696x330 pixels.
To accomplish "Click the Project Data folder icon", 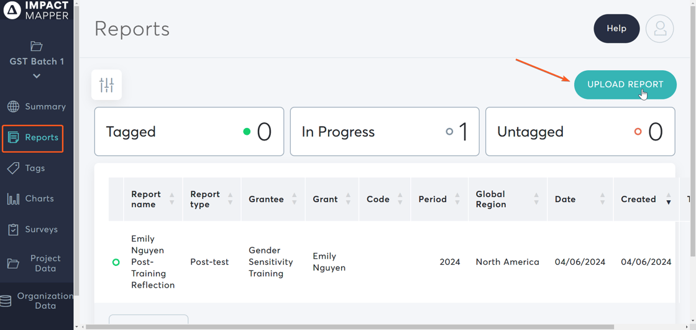I will click(13, 264).
